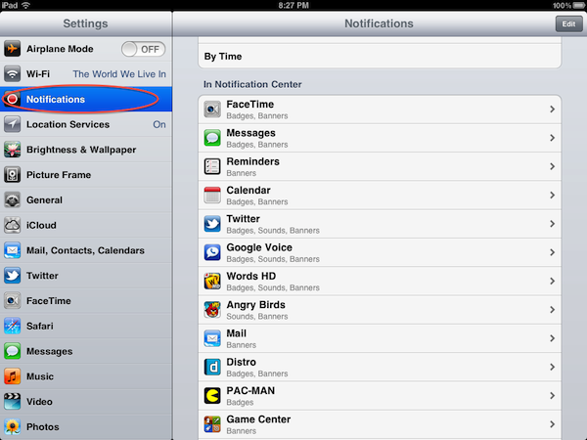Tap the Edit button
Image resolution: width=587 pixels, height=440 pixels.
[x=568, y=23]
